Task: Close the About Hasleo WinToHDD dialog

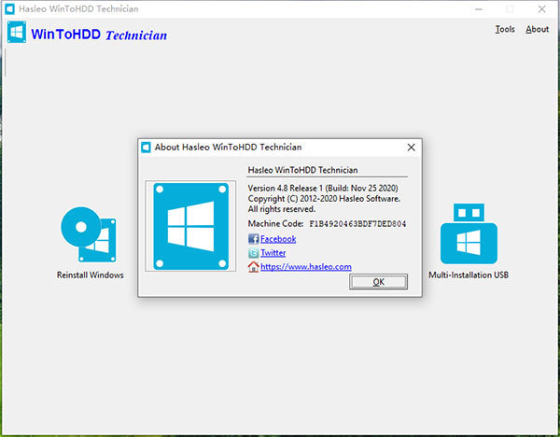Action: click(x=411, y=148)
